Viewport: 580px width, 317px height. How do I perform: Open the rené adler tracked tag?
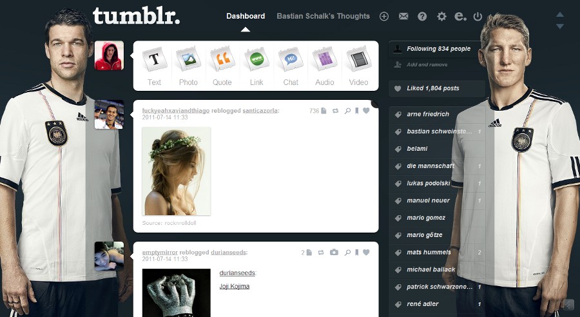click(437, 304)
